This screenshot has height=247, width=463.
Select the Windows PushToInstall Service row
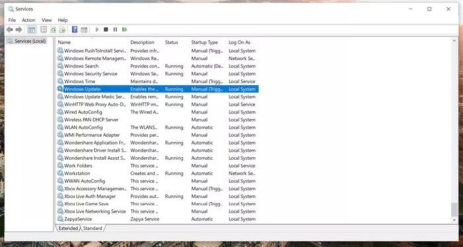tap(157, 51)
